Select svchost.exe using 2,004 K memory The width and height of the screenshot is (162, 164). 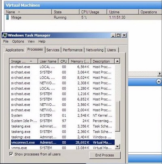63,110
